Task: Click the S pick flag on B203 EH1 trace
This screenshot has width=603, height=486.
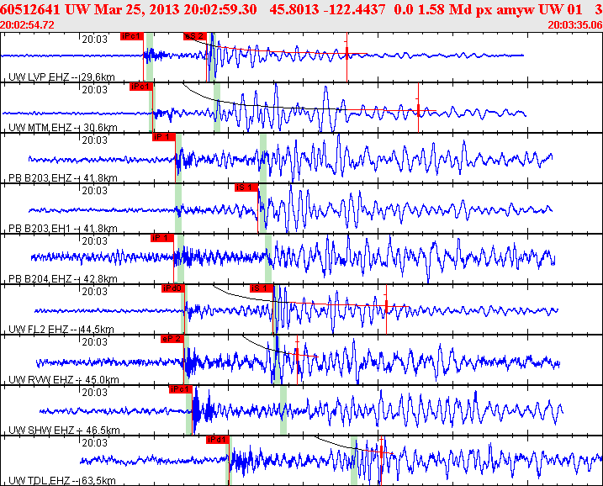Action: pyautogui.click(x=245, y=188)
